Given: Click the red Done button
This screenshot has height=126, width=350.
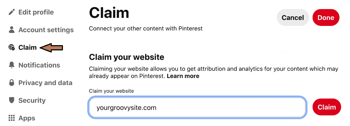Looking at the screenshot, I should pyautogui.click(x=326, y=17).
